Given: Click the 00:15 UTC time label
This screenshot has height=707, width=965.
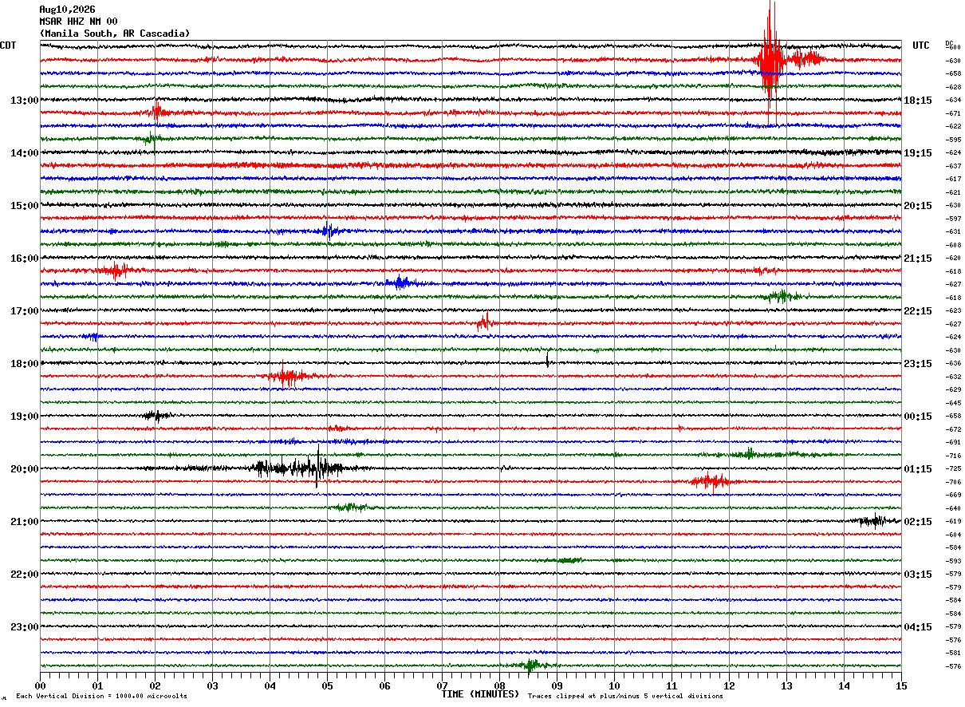Looking at the screenshot, I should [x=918, y=417].
